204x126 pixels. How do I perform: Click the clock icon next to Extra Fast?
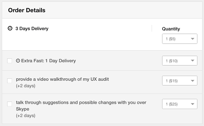[18, 61]
